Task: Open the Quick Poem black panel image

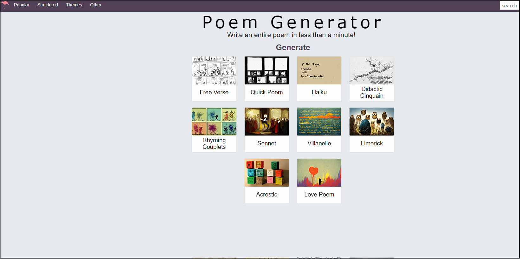Action: [x=266, y=70]
